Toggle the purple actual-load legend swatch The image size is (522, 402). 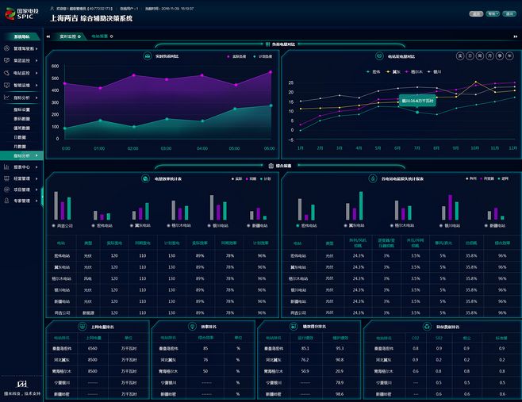click(x=228, y=56)
